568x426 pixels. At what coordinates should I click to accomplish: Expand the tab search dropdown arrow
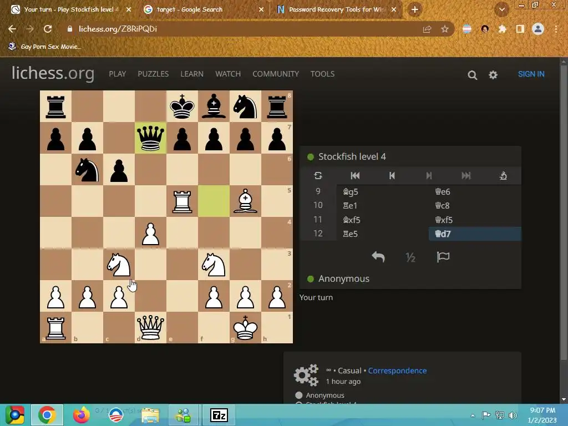pos(501,9)
